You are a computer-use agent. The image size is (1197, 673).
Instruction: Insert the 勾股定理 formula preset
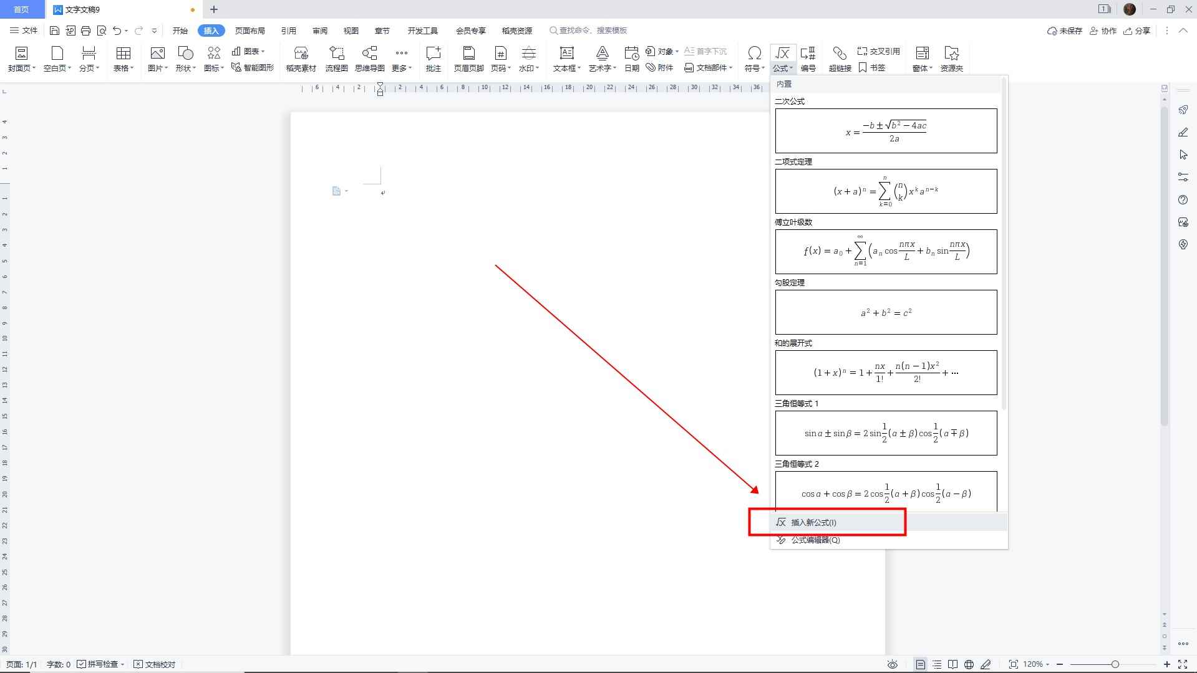click(x=886, y=312)
